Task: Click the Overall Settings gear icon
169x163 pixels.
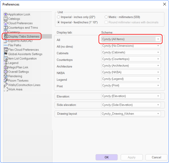Action: coord(6,72)
